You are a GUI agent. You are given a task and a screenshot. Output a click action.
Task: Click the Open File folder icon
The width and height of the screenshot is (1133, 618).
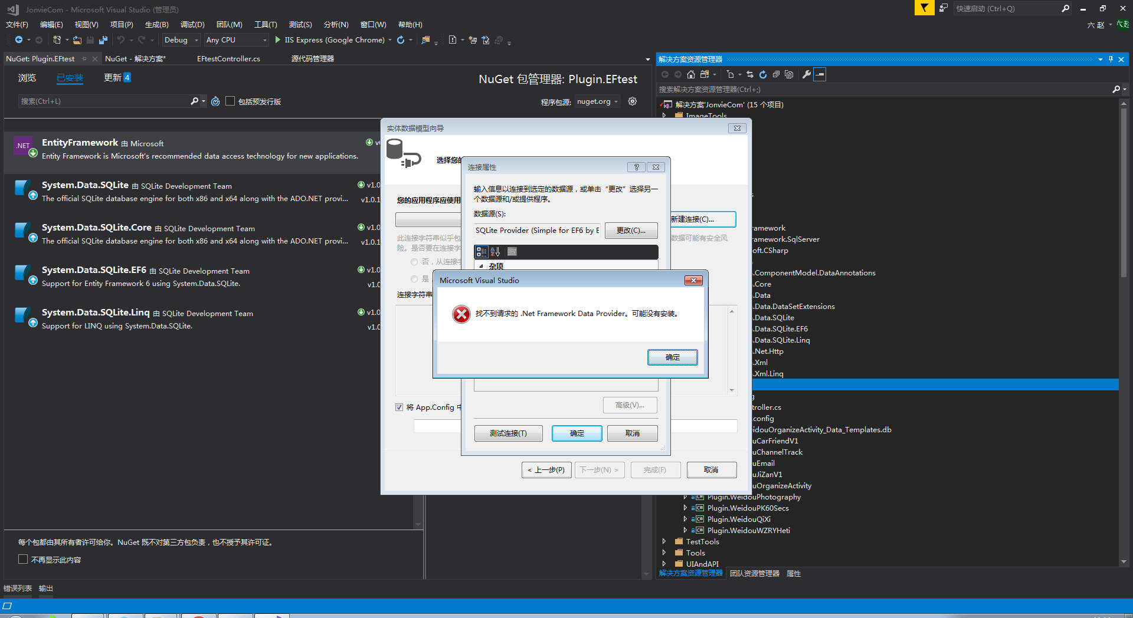click(x=77, y=40)
